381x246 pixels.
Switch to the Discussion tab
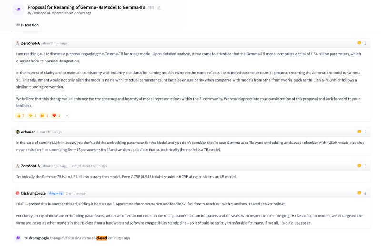click(27, 25)
